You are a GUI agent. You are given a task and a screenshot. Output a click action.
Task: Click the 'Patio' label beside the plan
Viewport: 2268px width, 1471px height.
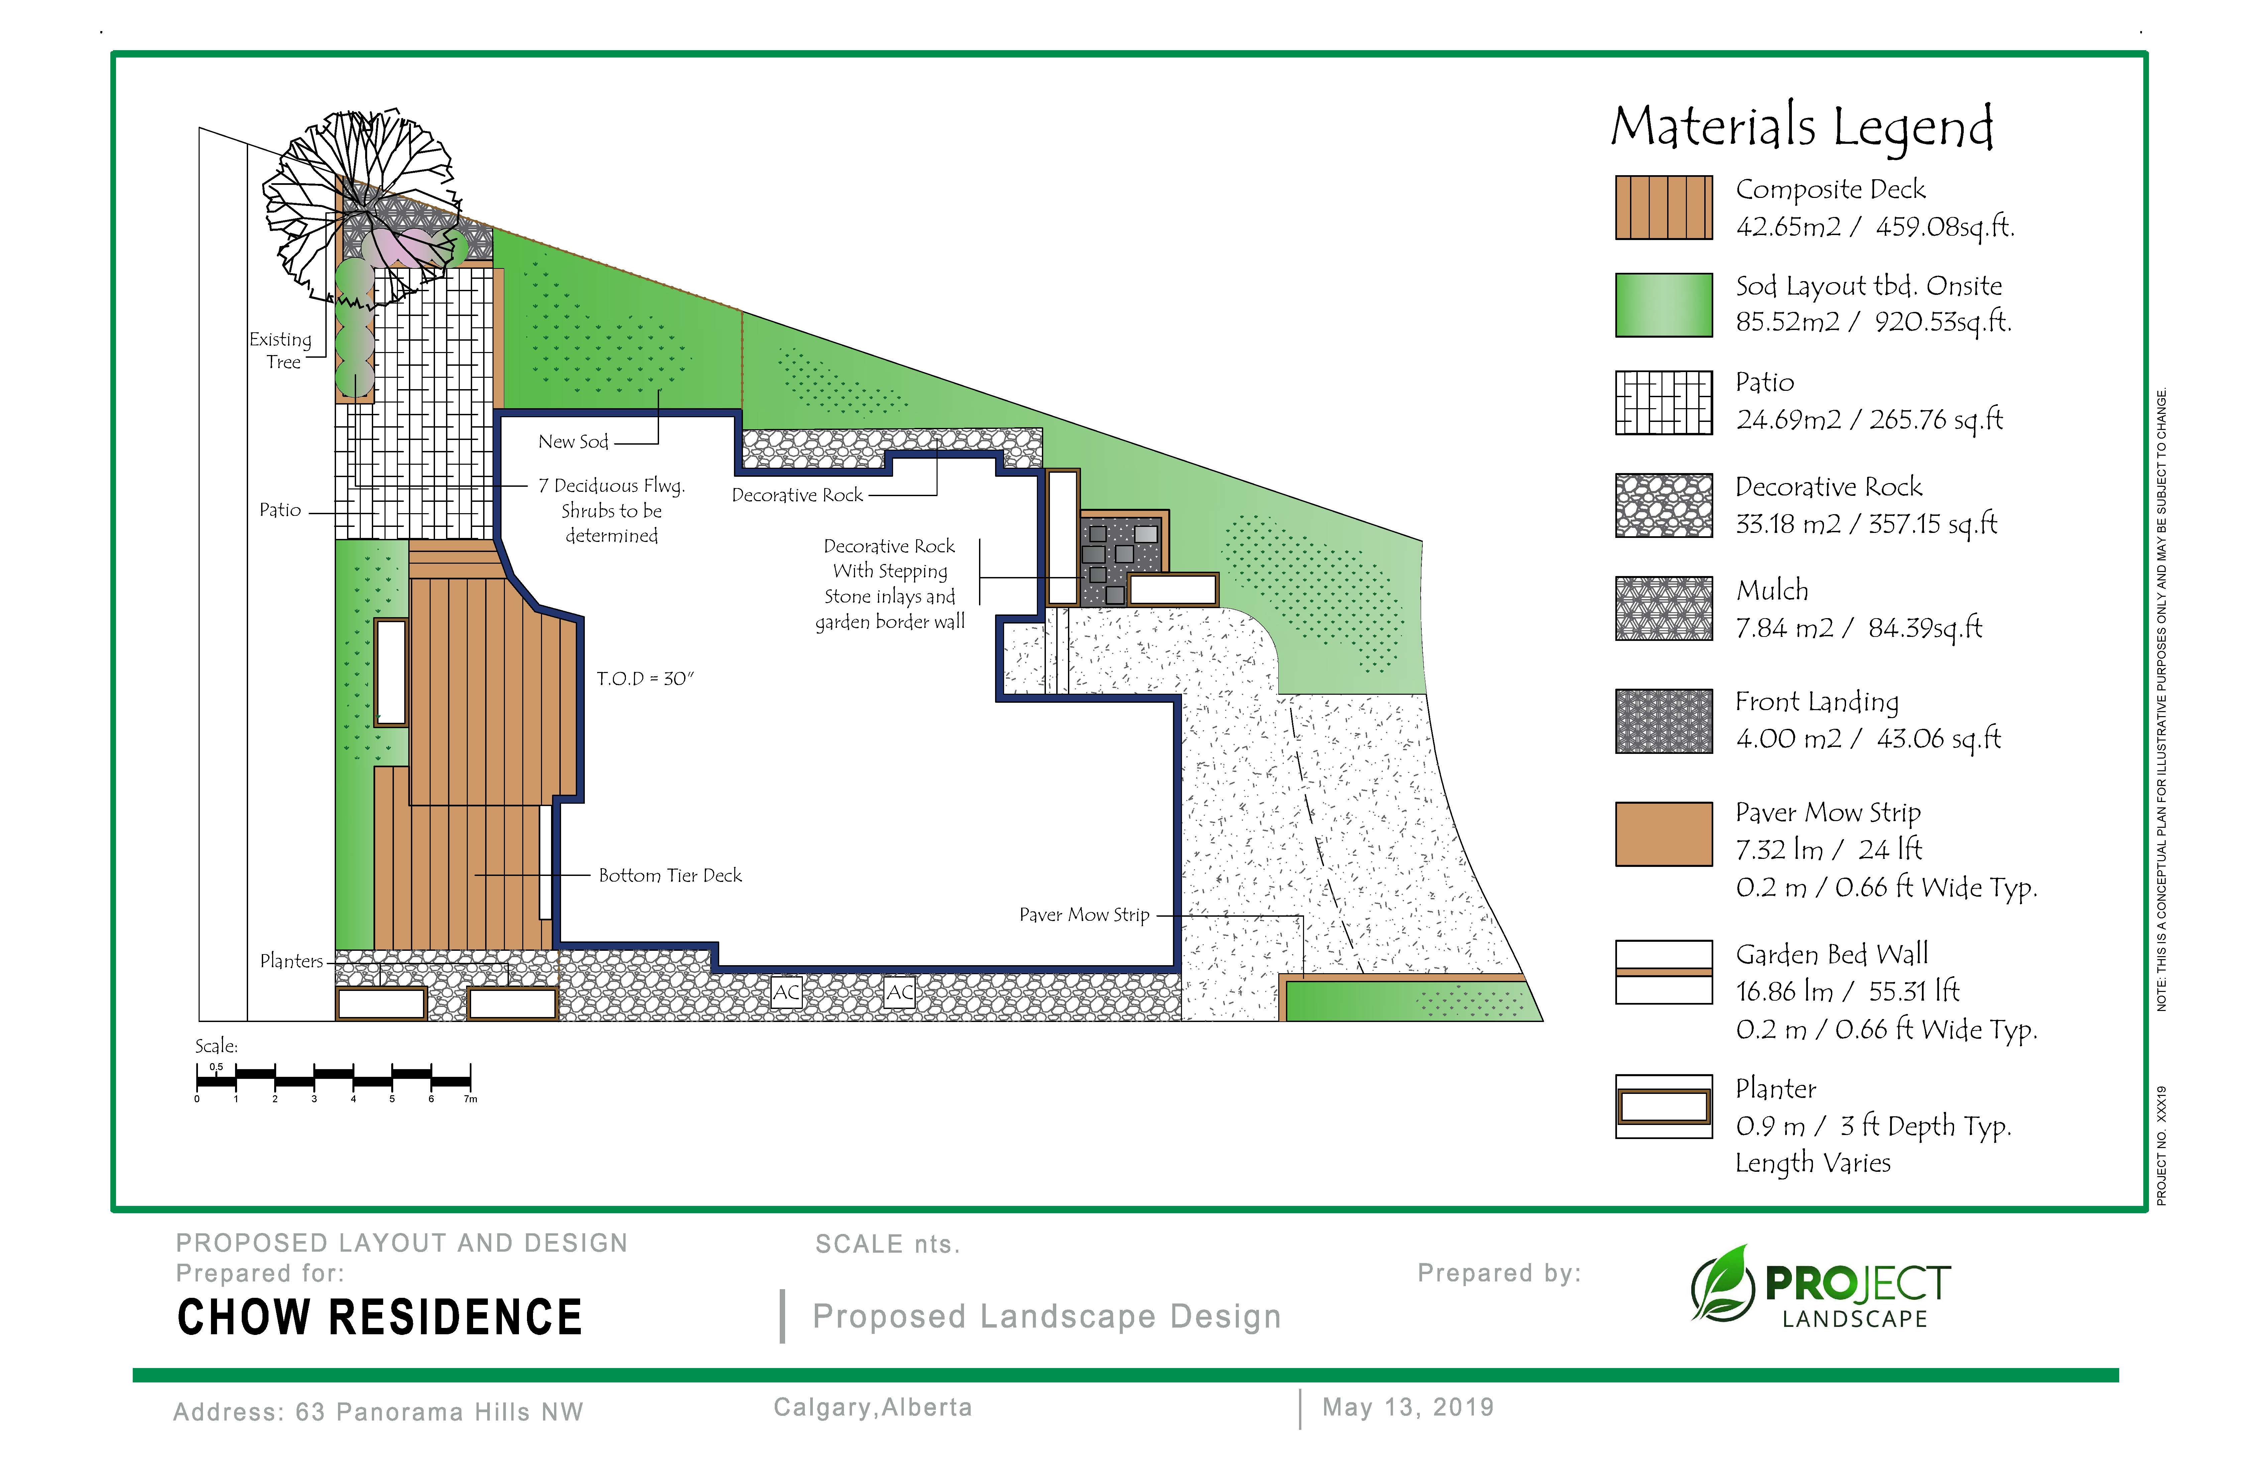click(x=280, y=511)
